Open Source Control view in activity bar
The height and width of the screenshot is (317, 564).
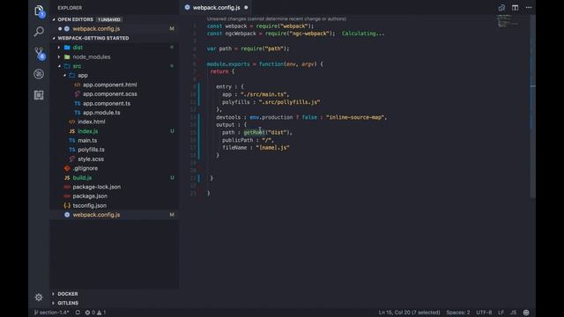click(x=39, y=53)
